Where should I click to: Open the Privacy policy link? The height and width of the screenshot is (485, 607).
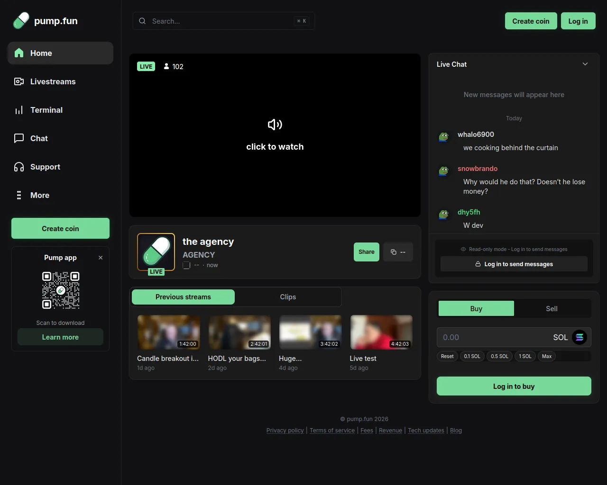point(285,431)
